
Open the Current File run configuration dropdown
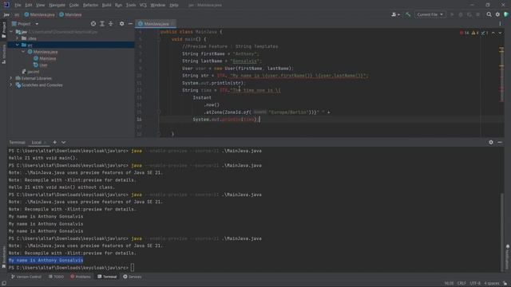tap(430, 14)
